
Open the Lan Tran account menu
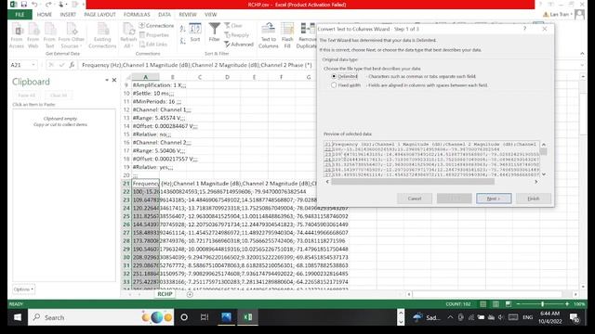coord(561,15)
